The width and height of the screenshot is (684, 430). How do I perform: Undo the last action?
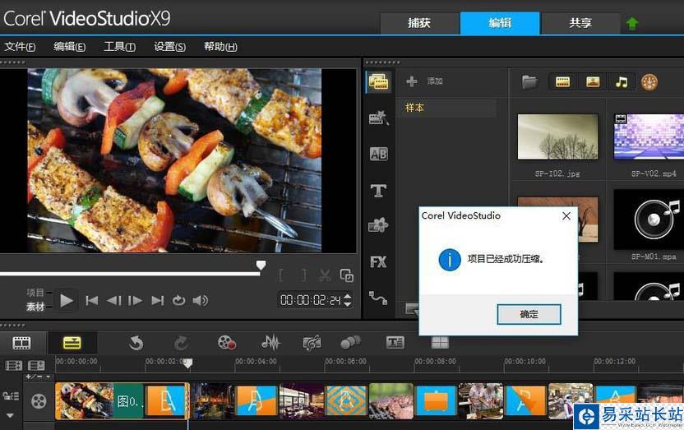click(136, 343)
